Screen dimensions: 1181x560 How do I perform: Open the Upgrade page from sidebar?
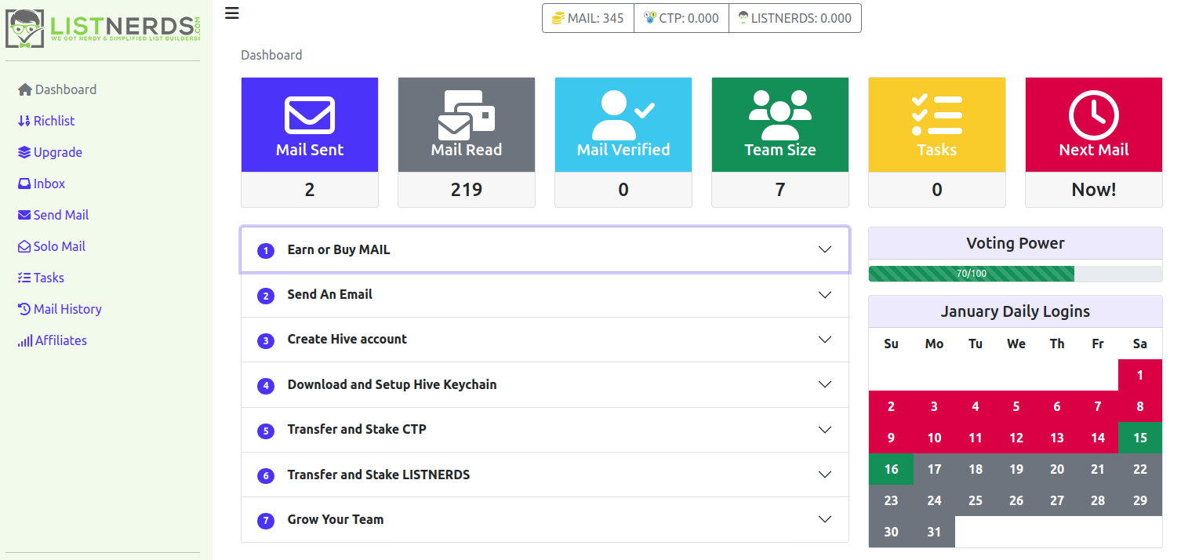click(50, 152)
